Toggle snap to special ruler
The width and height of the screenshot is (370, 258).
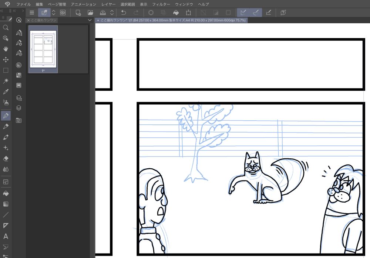click(256, 13)
